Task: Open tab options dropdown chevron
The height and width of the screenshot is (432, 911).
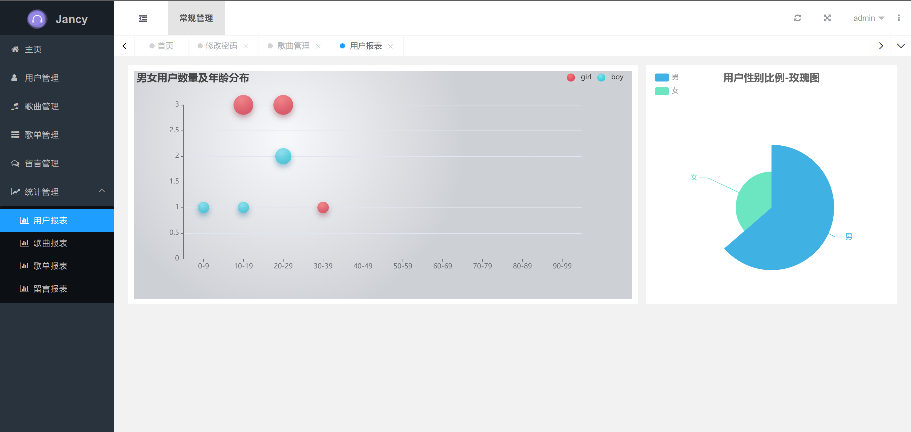Action: pos(900,46)
